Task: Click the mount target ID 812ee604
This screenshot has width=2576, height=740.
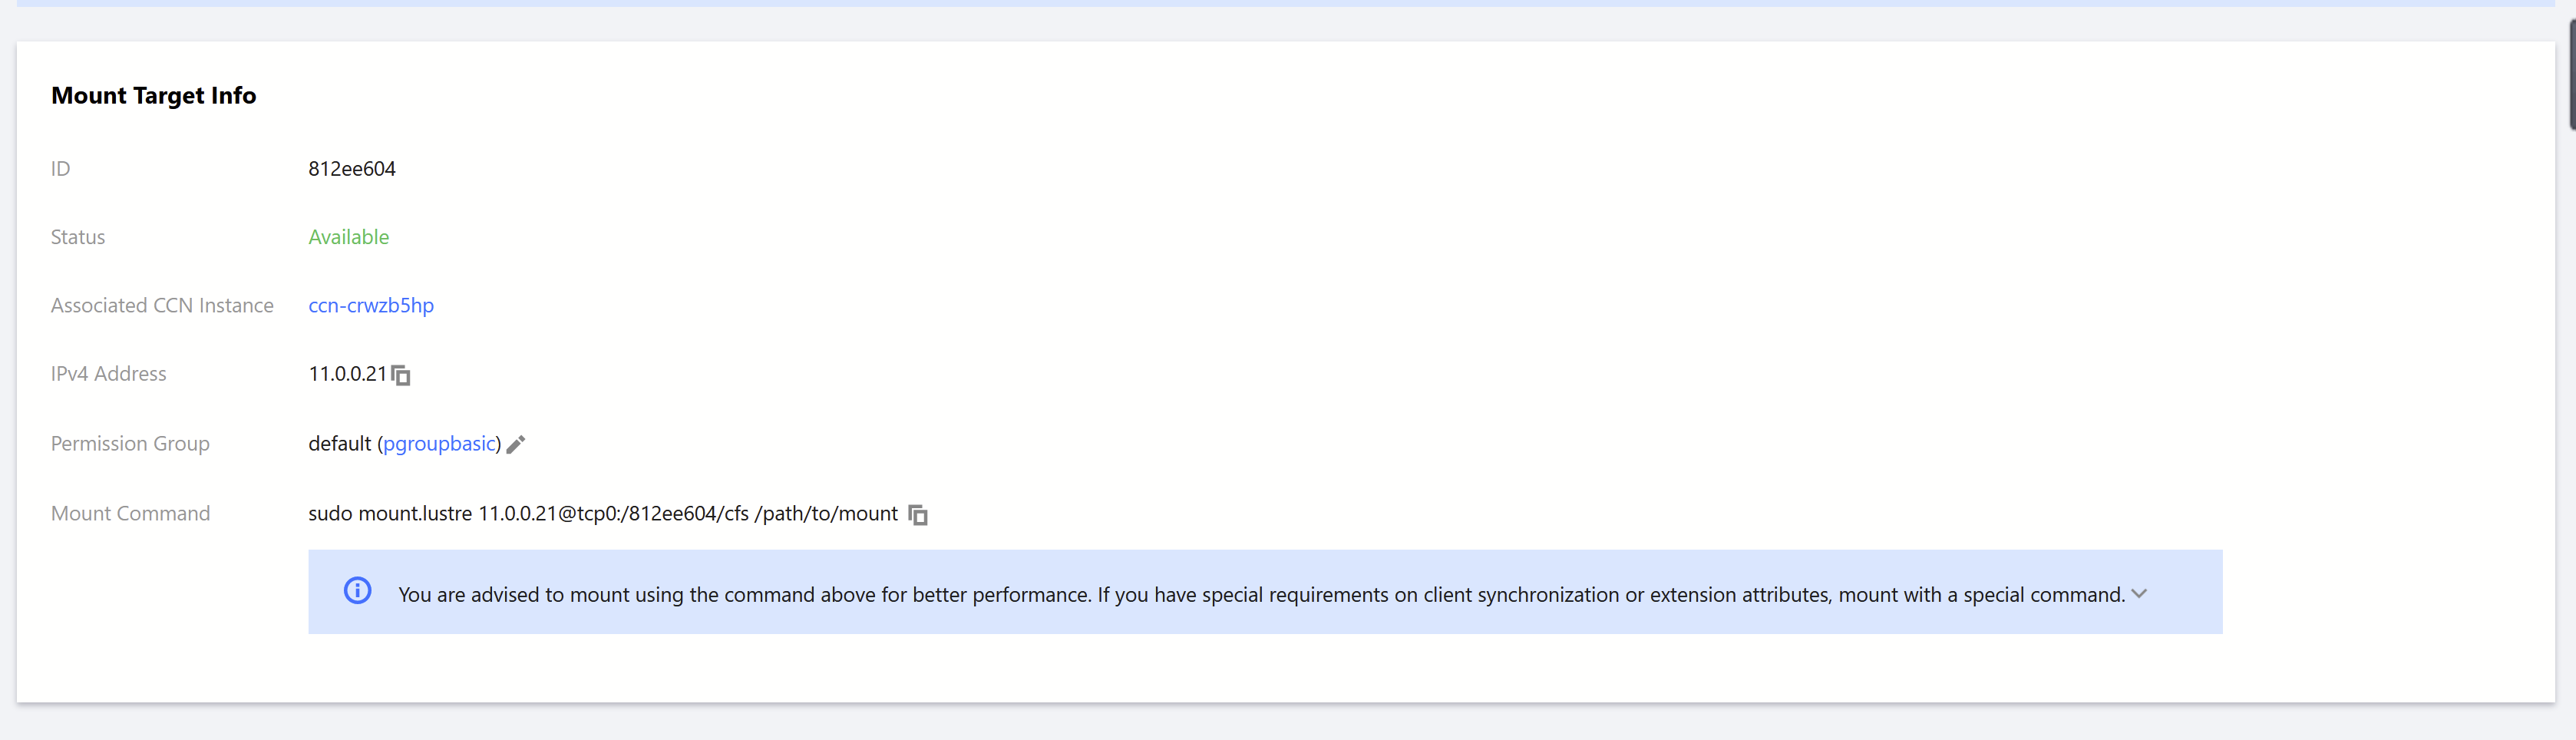Action: (351, 169)
